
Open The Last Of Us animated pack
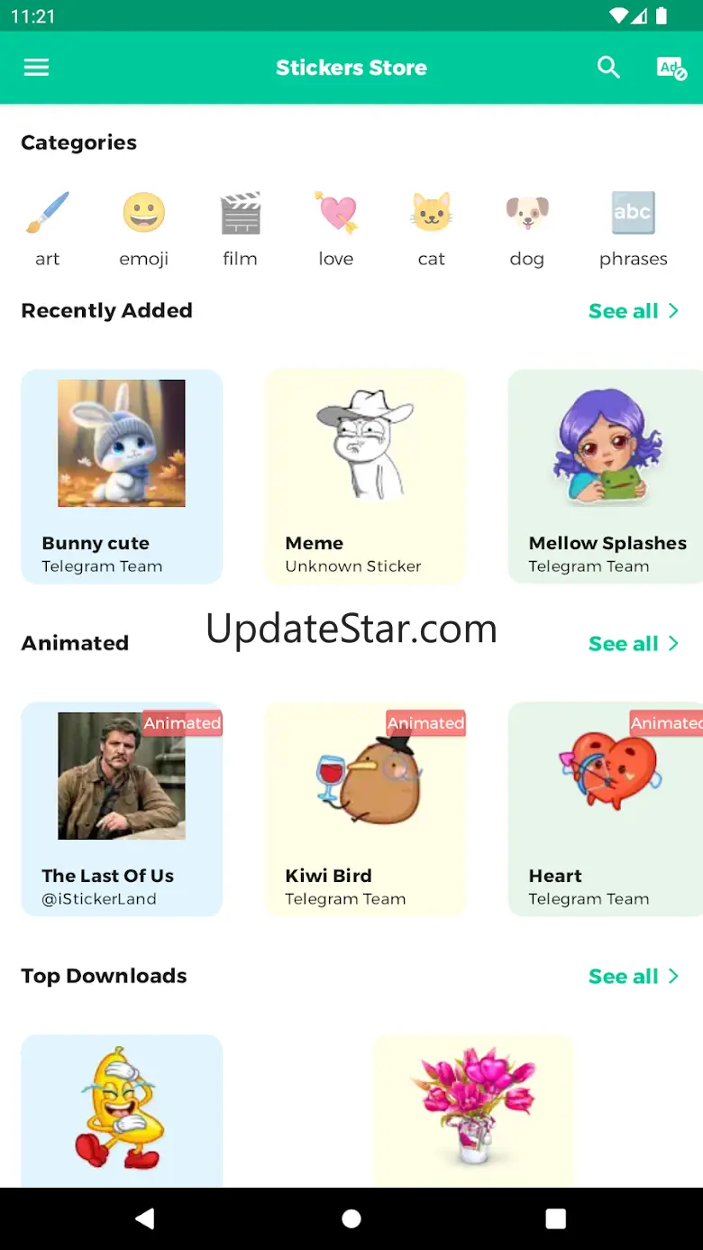coord(122,809)
